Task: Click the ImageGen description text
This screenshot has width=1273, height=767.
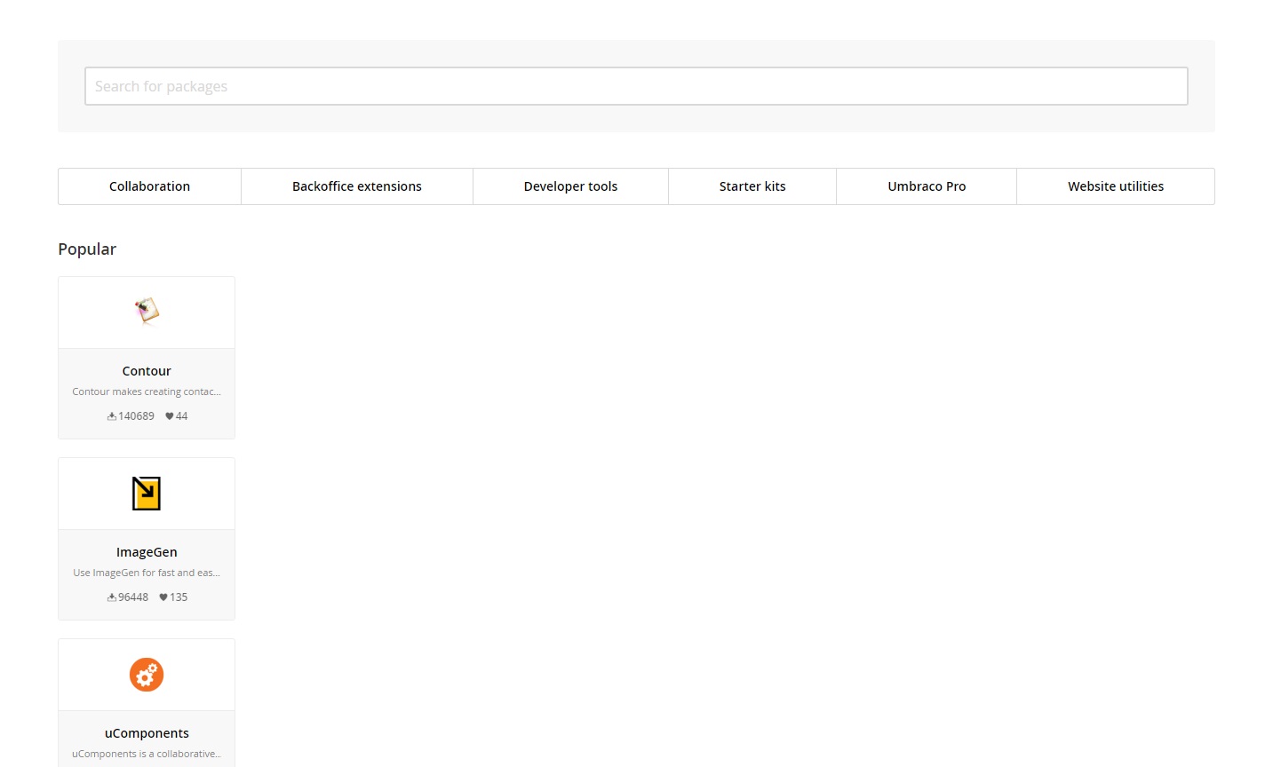Action: coord(147,573)
